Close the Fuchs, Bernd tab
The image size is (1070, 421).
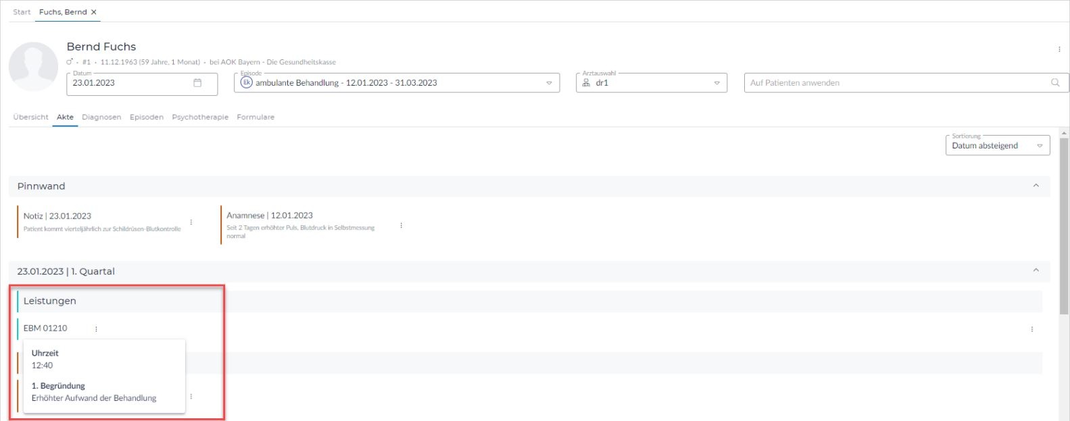[94, 12]
